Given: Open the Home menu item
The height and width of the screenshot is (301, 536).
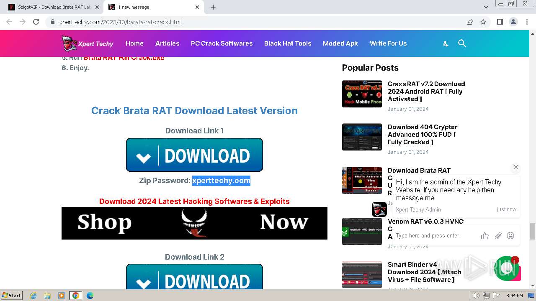Looking at the screenshot, I should (x=134, y=43).
